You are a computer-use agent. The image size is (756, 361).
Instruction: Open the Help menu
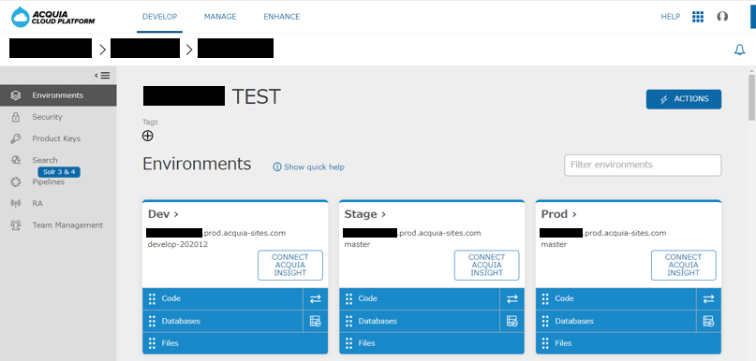pyautogui.click(x=670, y=17)
